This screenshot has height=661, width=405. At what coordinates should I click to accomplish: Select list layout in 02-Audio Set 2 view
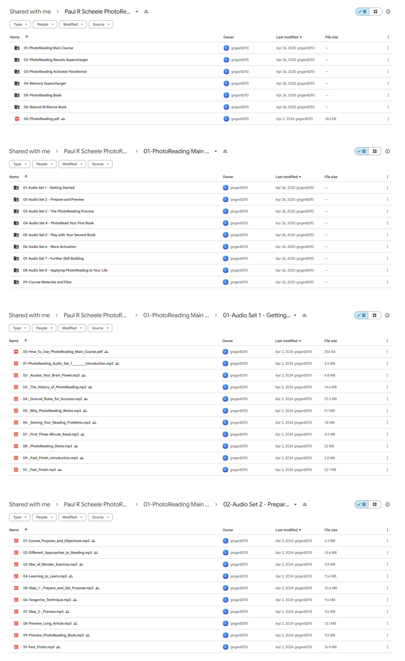click(x=362, y=504)
